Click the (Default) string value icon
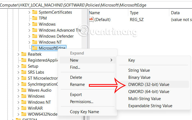 click(x=91, y=19)
